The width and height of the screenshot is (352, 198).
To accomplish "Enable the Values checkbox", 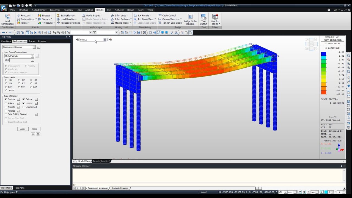I will pos(6,103).
